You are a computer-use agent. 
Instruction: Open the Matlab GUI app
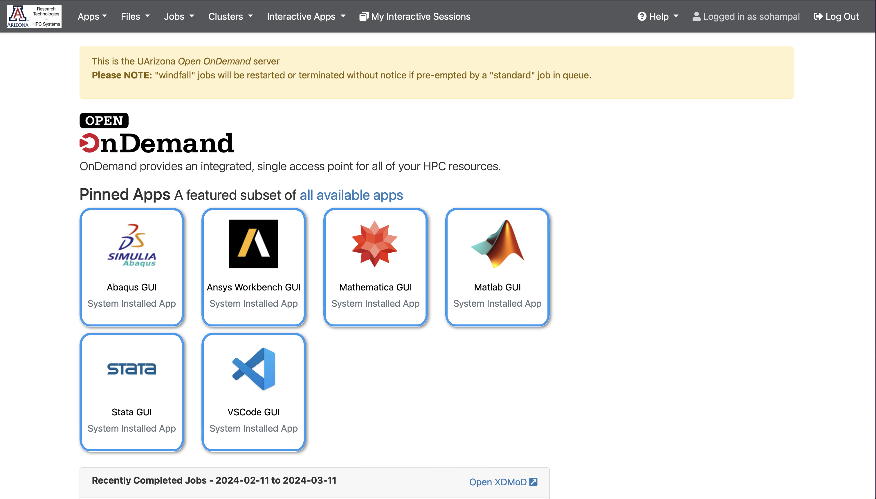pyautogui.click(x=497, y=267)
